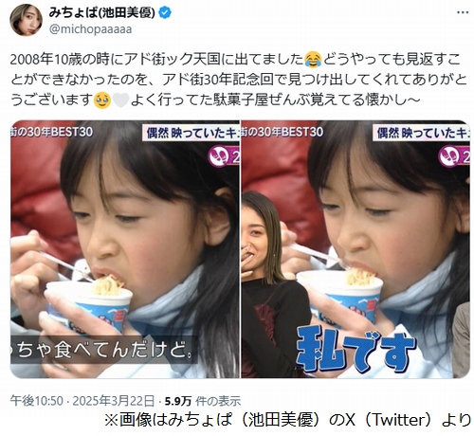Click the white heart emoji
474x436 pixels.
120,100
